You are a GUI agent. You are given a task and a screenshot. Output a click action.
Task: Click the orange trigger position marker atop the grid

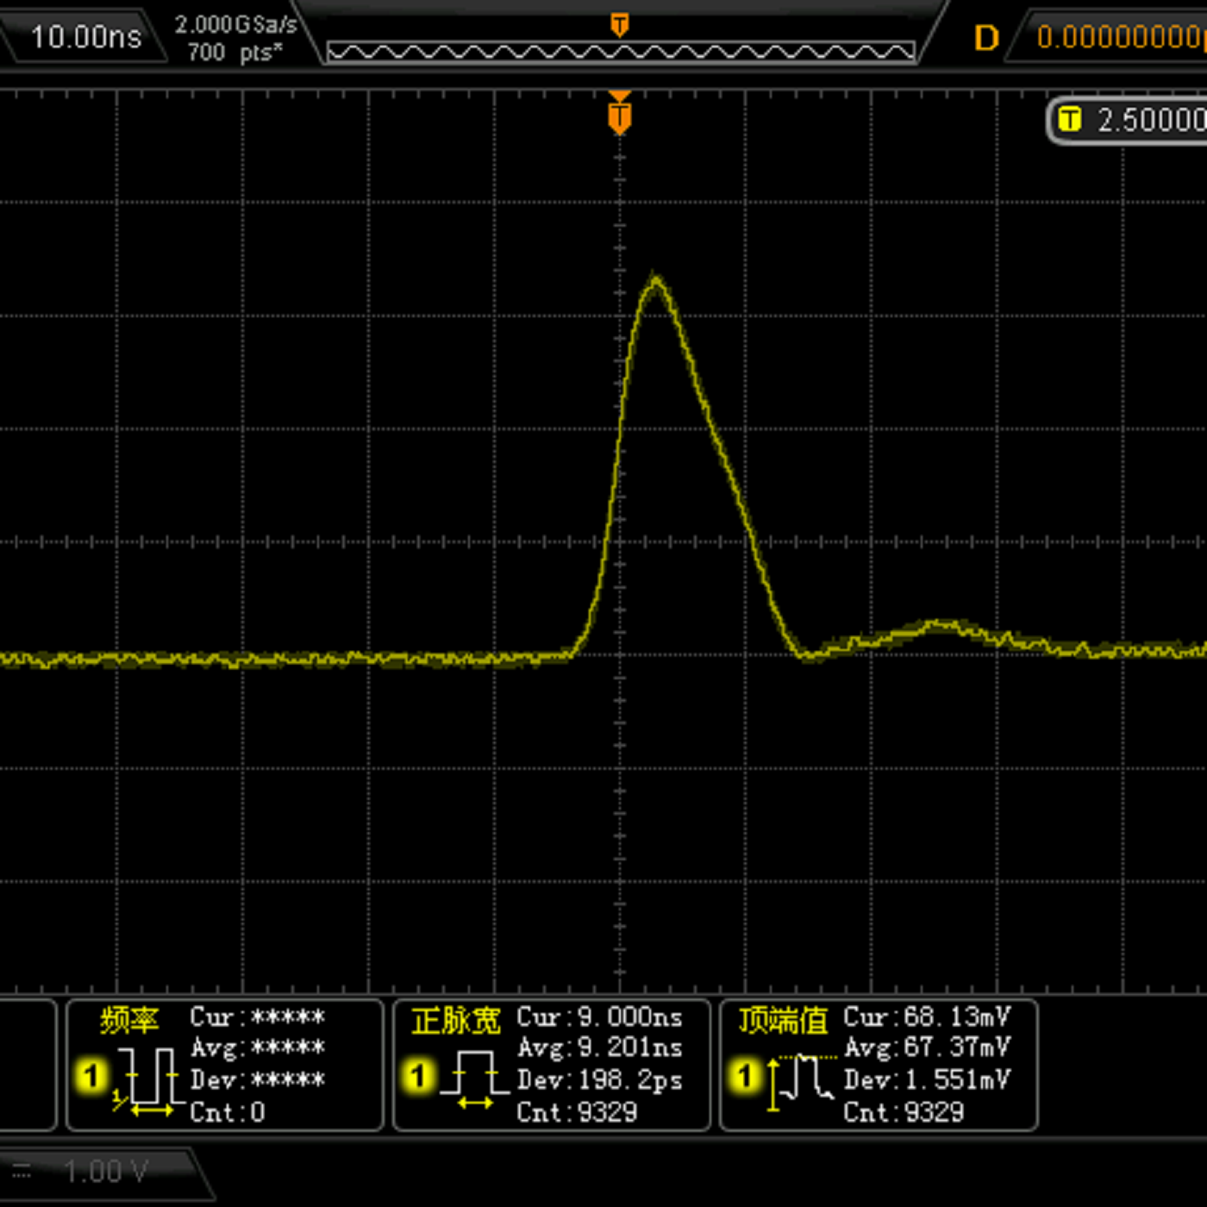[619, 115]
